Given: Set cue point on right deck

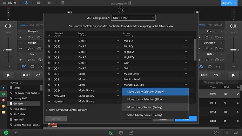Looking at the screenshot, I should 204,75.
